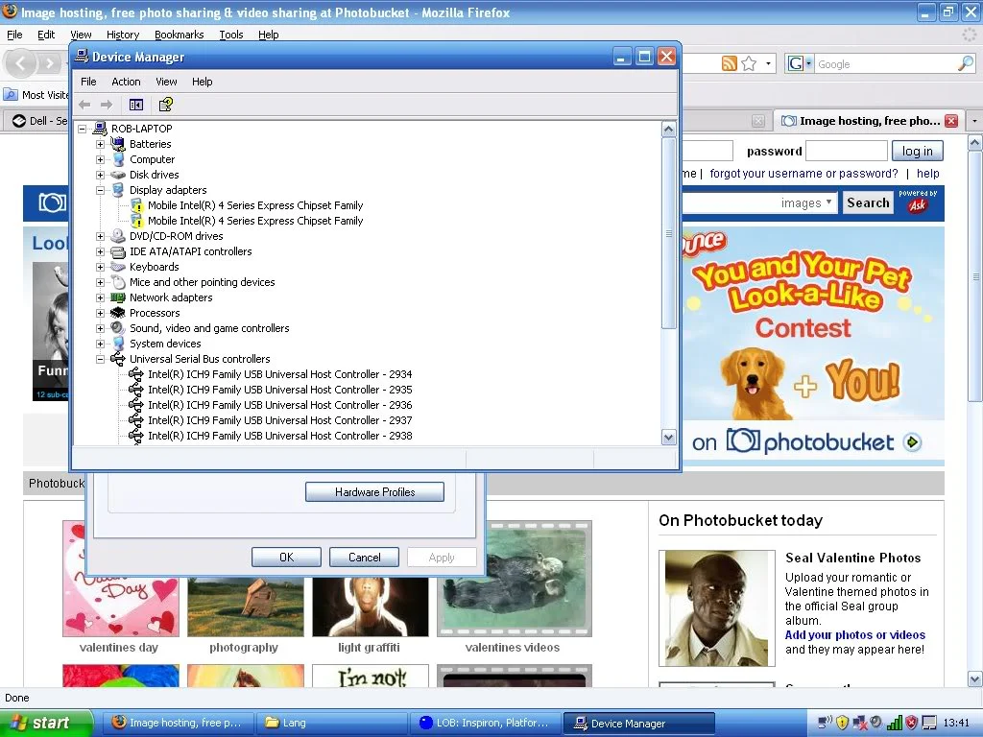Viewport: 983px width, 737px height.
Task: Collapse the Display adapters node
Action: tap(100, 191)
